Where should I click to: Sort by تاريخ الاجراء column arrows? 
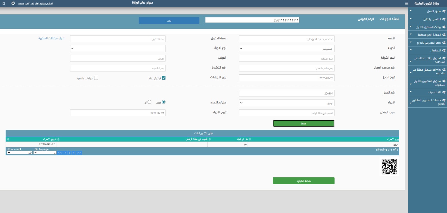(58, 139)
